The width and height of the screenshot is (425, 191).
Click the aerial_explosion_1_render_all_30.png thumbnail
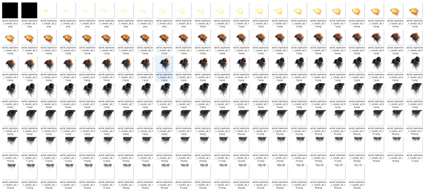point(164,38)
